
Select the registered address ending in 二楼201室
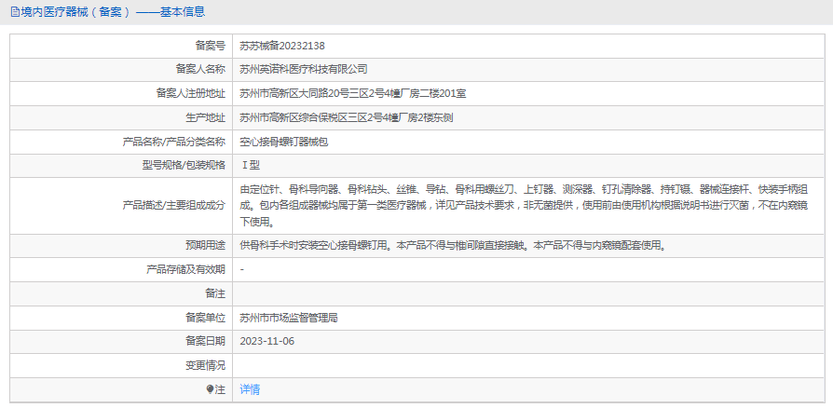(x=353, y=93)
